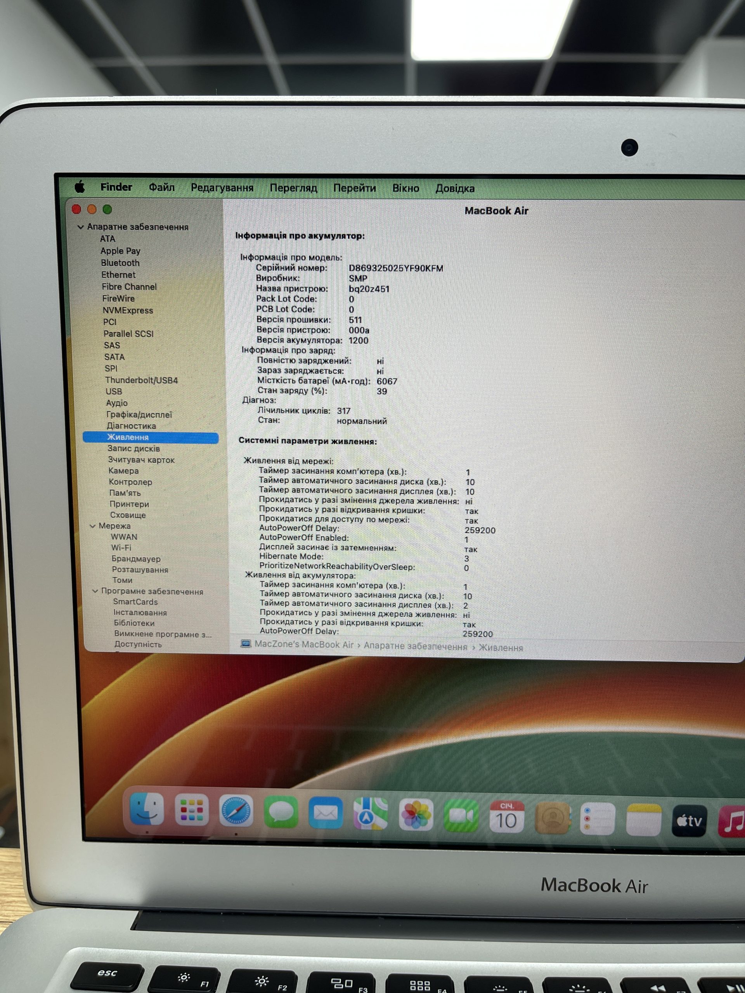Launch Apple TV from the Dock
745x993 pixels.
(x=689, y=821)
